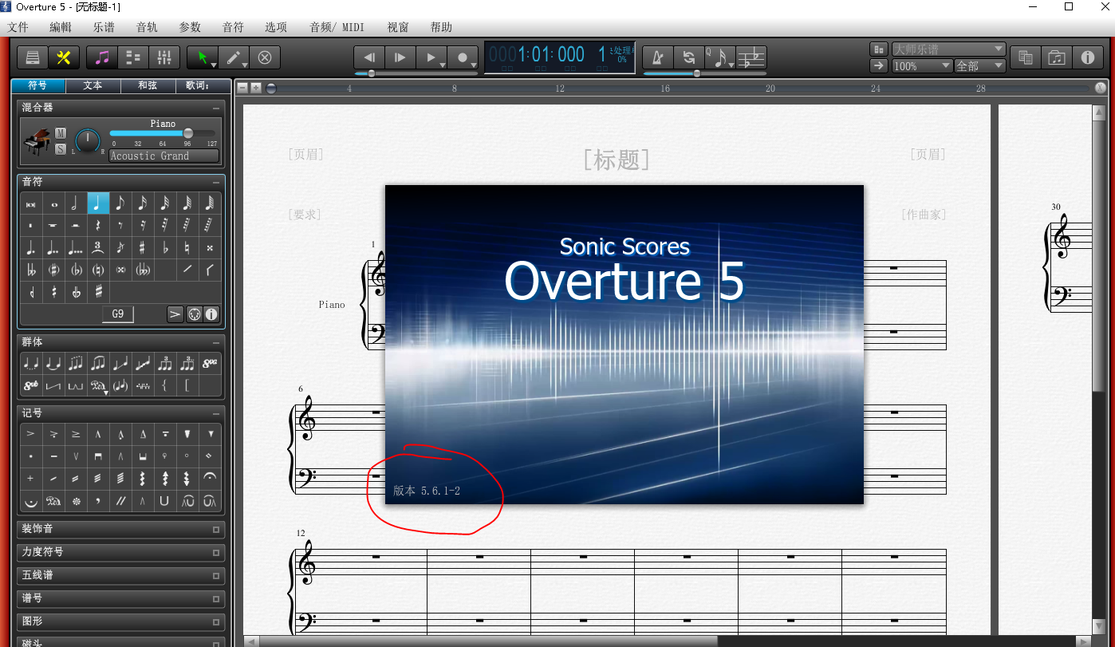This screenshot has height=647, width=1115.
Task: Click the info button at toolbar right
Action: coord(1087,57)
